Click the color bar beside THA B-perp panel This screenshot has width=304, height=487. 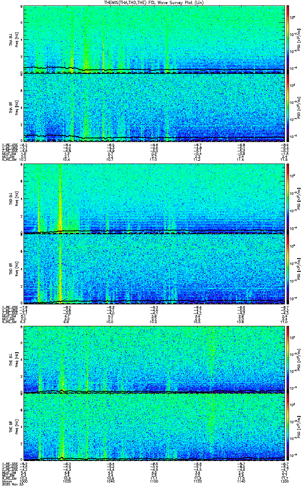(x=288, y=39)
